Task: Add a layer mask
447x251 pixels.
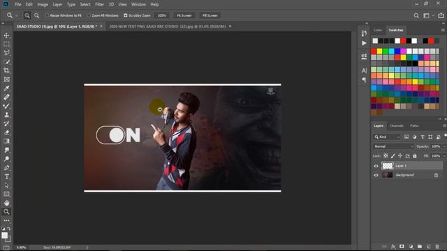Action: pos(402,246)
